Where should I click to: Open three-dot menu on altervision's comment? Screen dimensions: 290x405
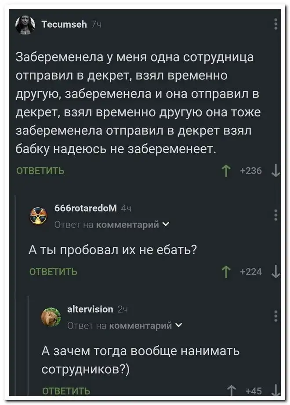275,316
